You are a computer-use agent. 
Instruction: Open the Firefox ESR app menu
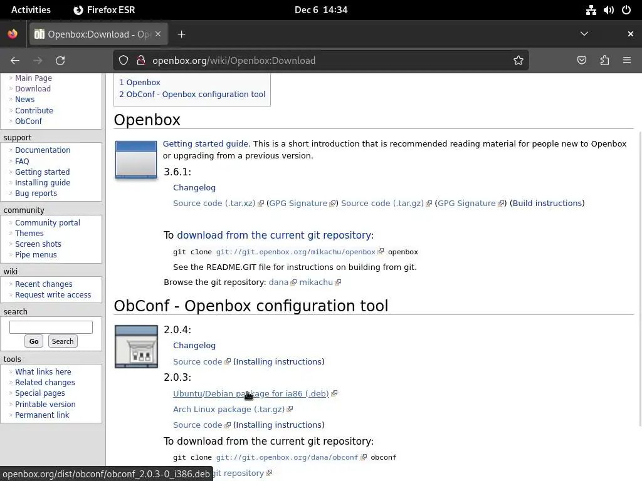(104, 10)
